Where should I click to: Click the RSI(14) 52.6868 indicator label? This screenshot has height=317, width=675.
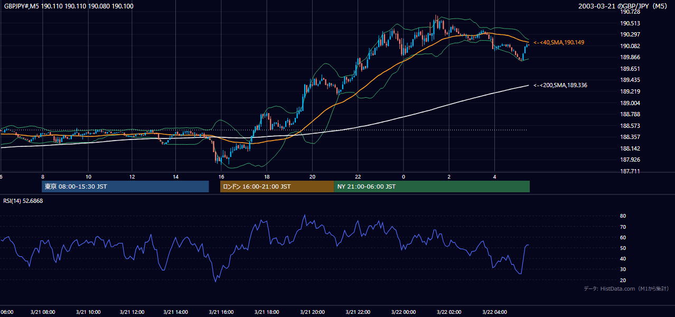(23, 201)
